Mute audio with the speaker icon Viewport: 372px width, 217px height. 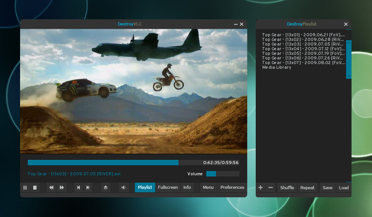click(124, 188)
